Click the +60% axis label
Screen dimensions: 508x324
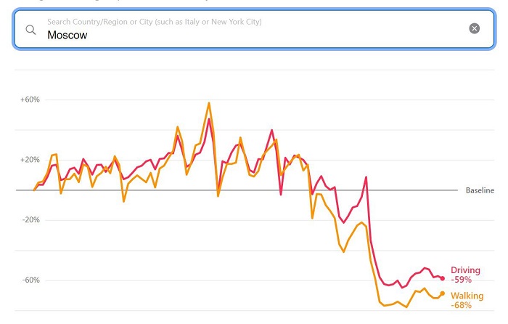(x=30, y=100)
